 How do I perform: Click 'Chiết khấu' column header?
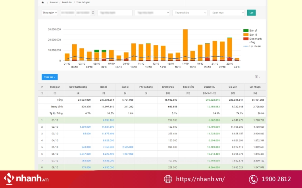point(168,87)
